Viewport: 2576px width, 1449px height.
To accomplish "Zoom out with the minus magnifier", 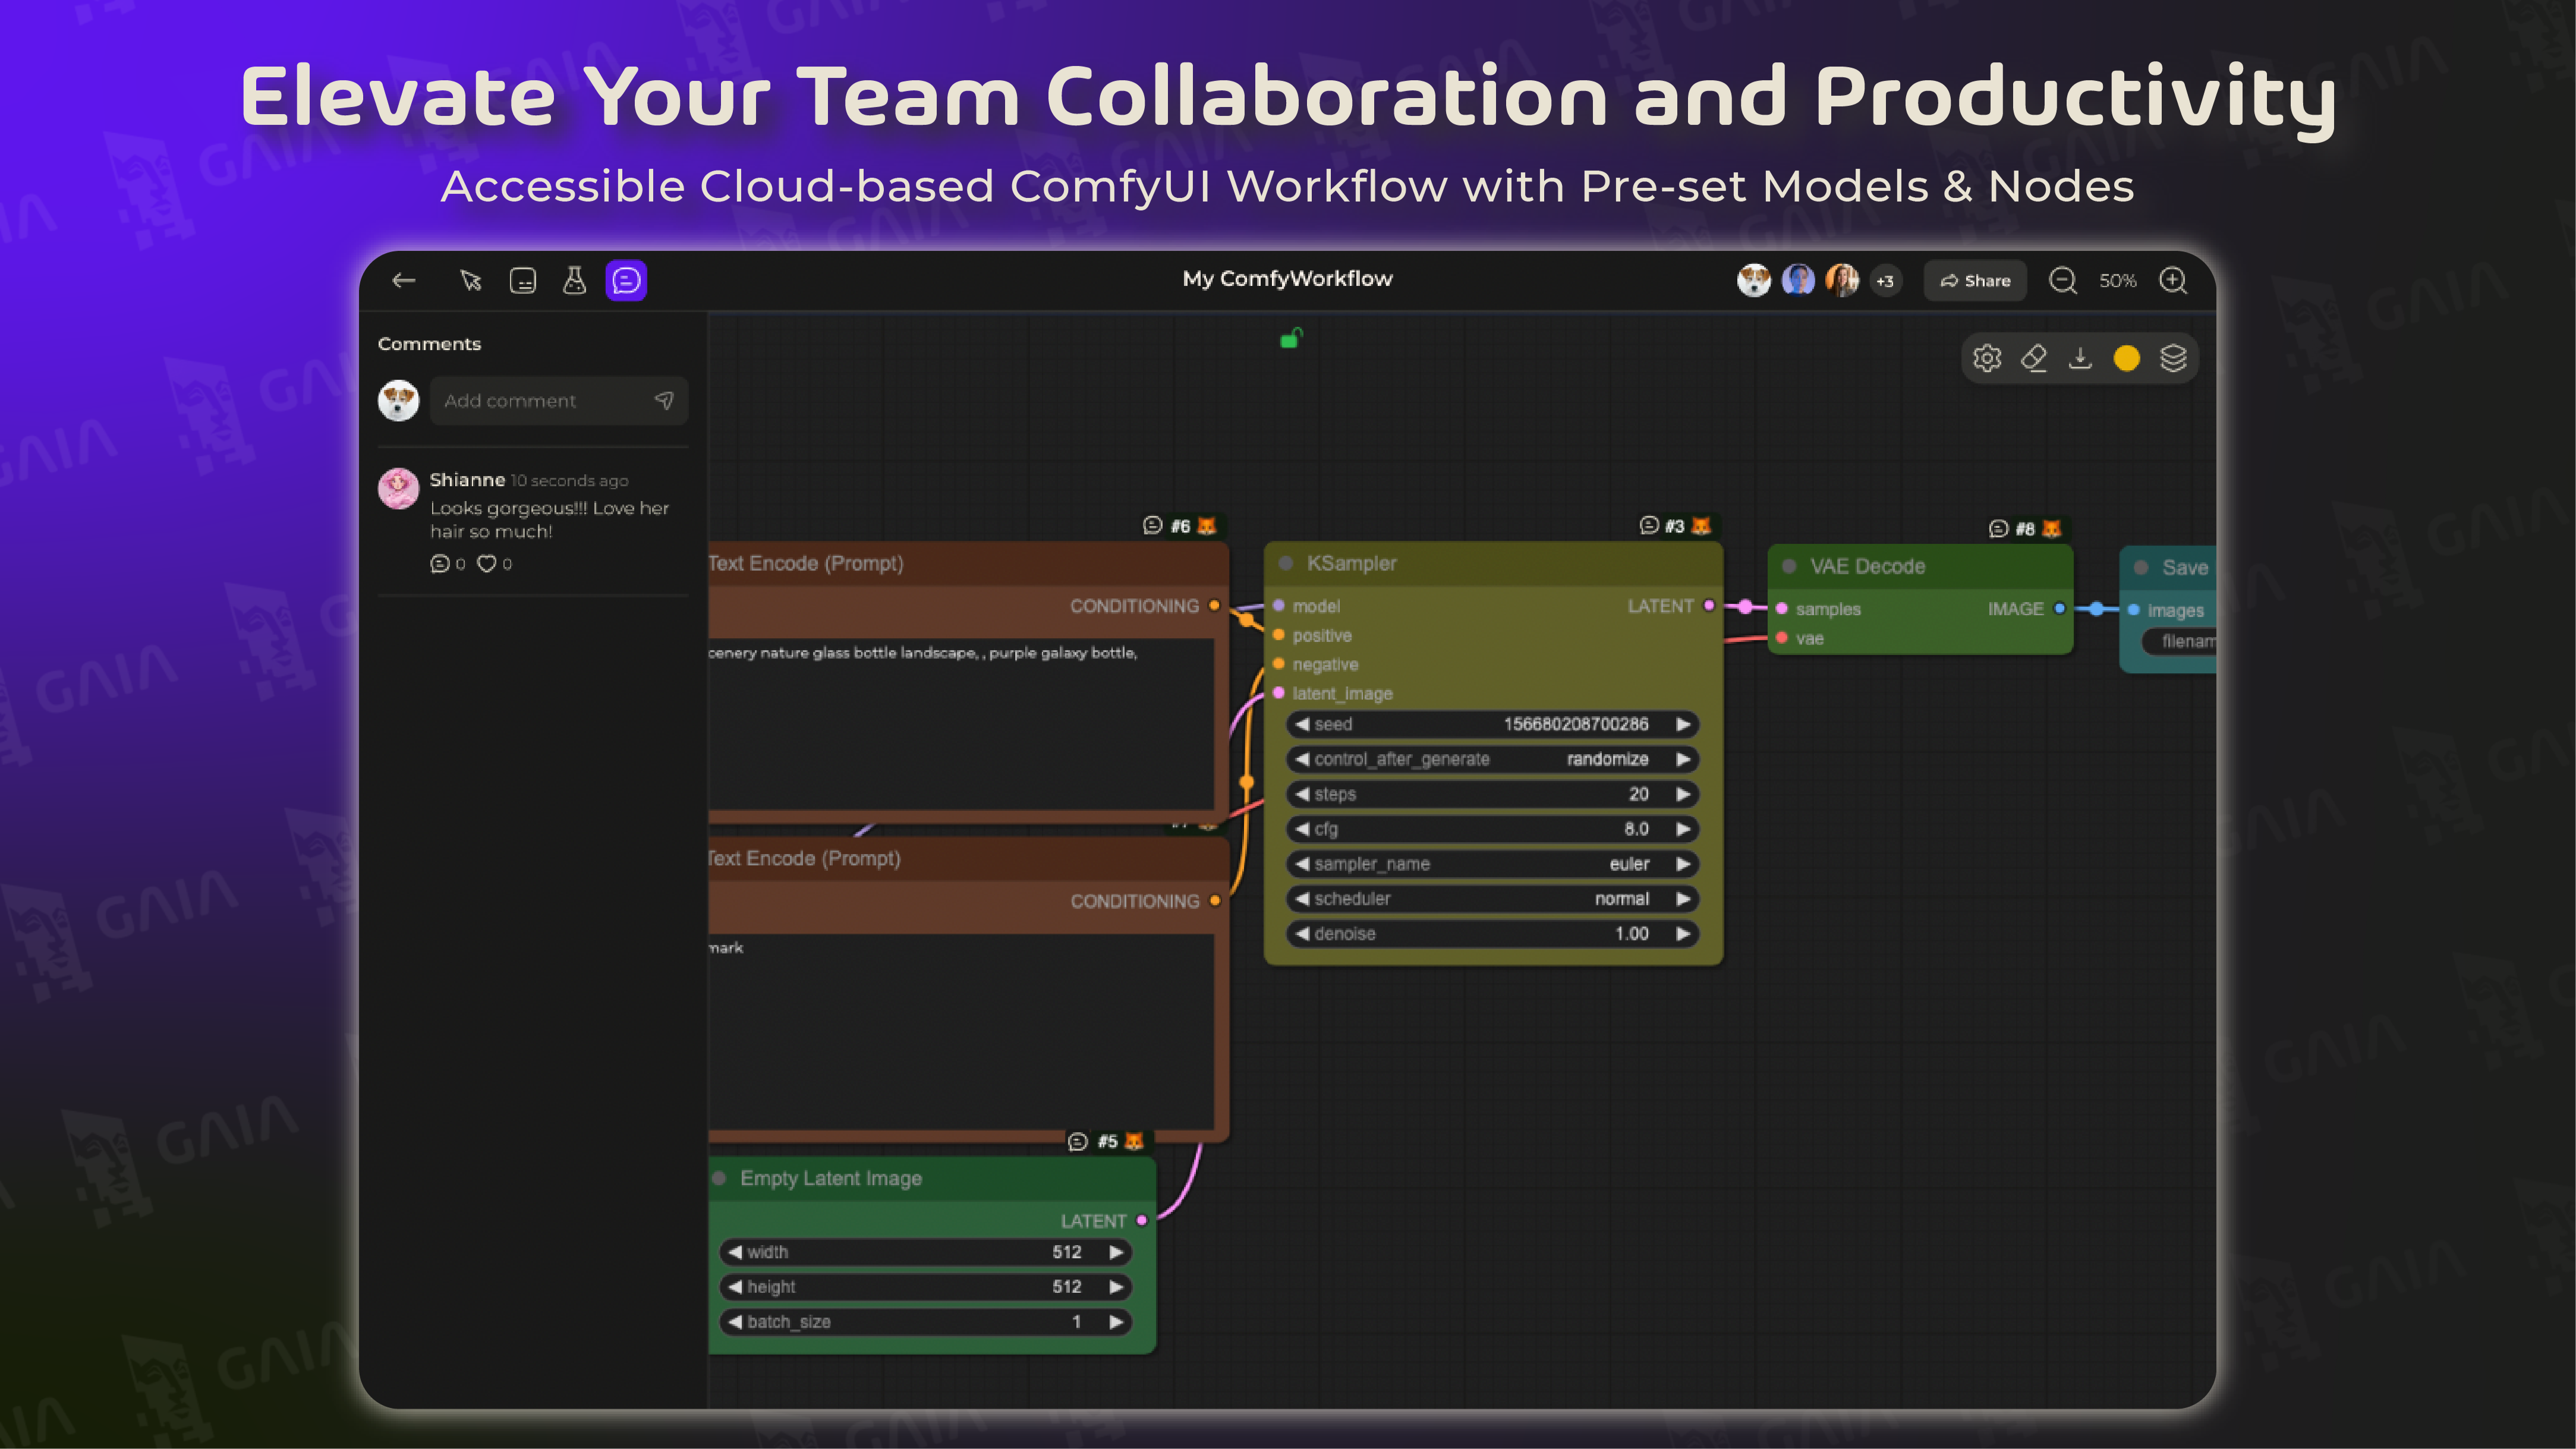I will [x=2062, y=281].
